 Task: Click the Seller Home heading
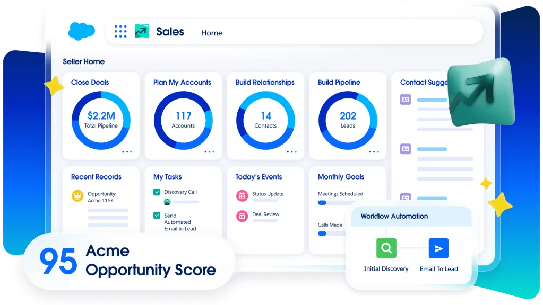tap(84, 61)
